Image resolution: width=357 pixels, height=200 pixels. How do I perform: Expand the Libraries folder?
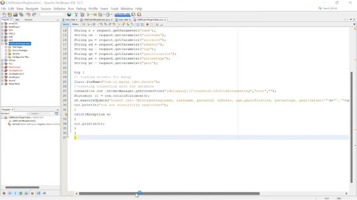(x=6, y=54)
